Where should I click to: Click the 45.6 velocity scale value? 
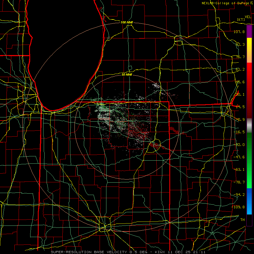(240, 82)
